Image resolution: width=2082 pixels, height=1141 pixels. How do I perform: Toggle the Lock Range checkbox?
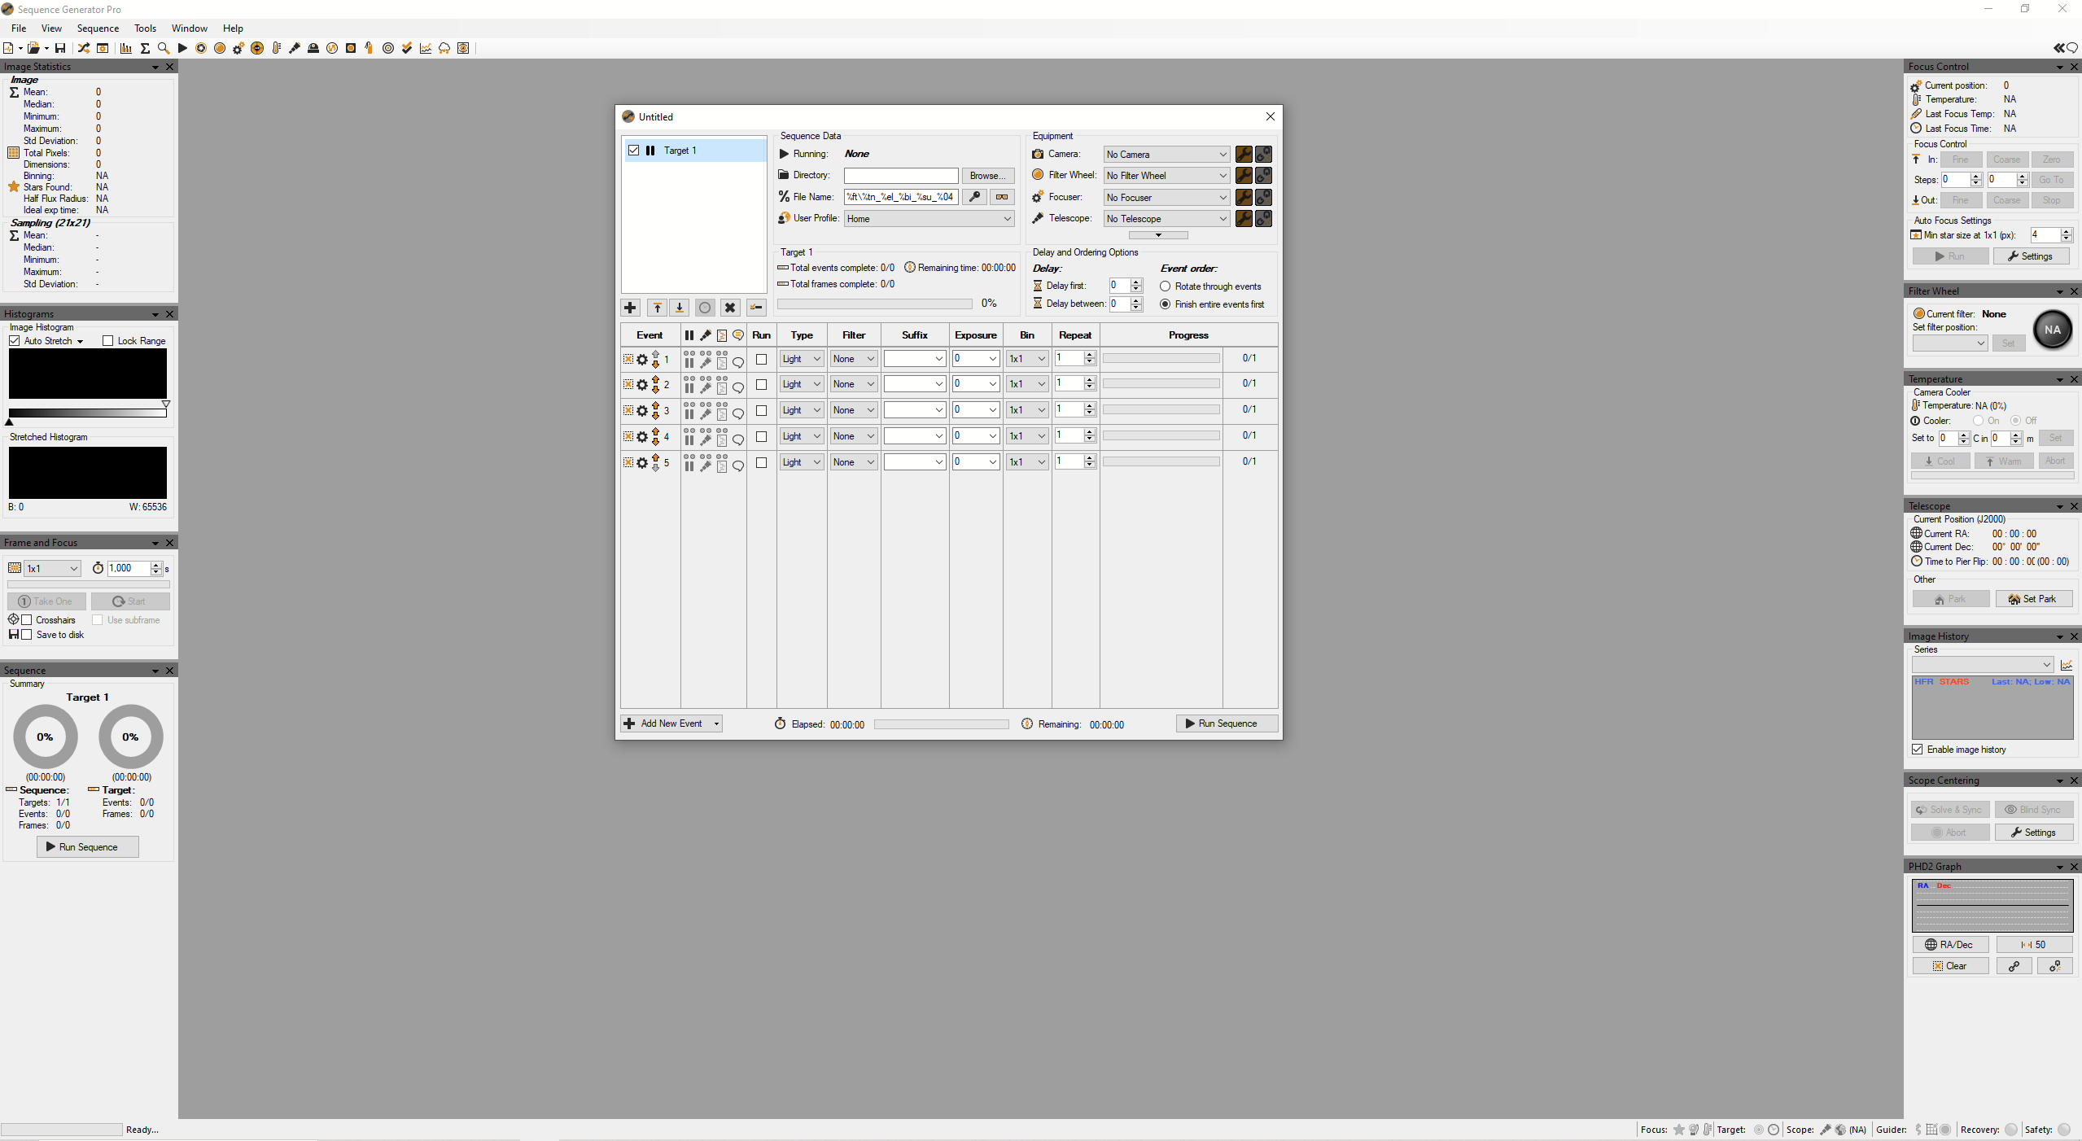107,341
